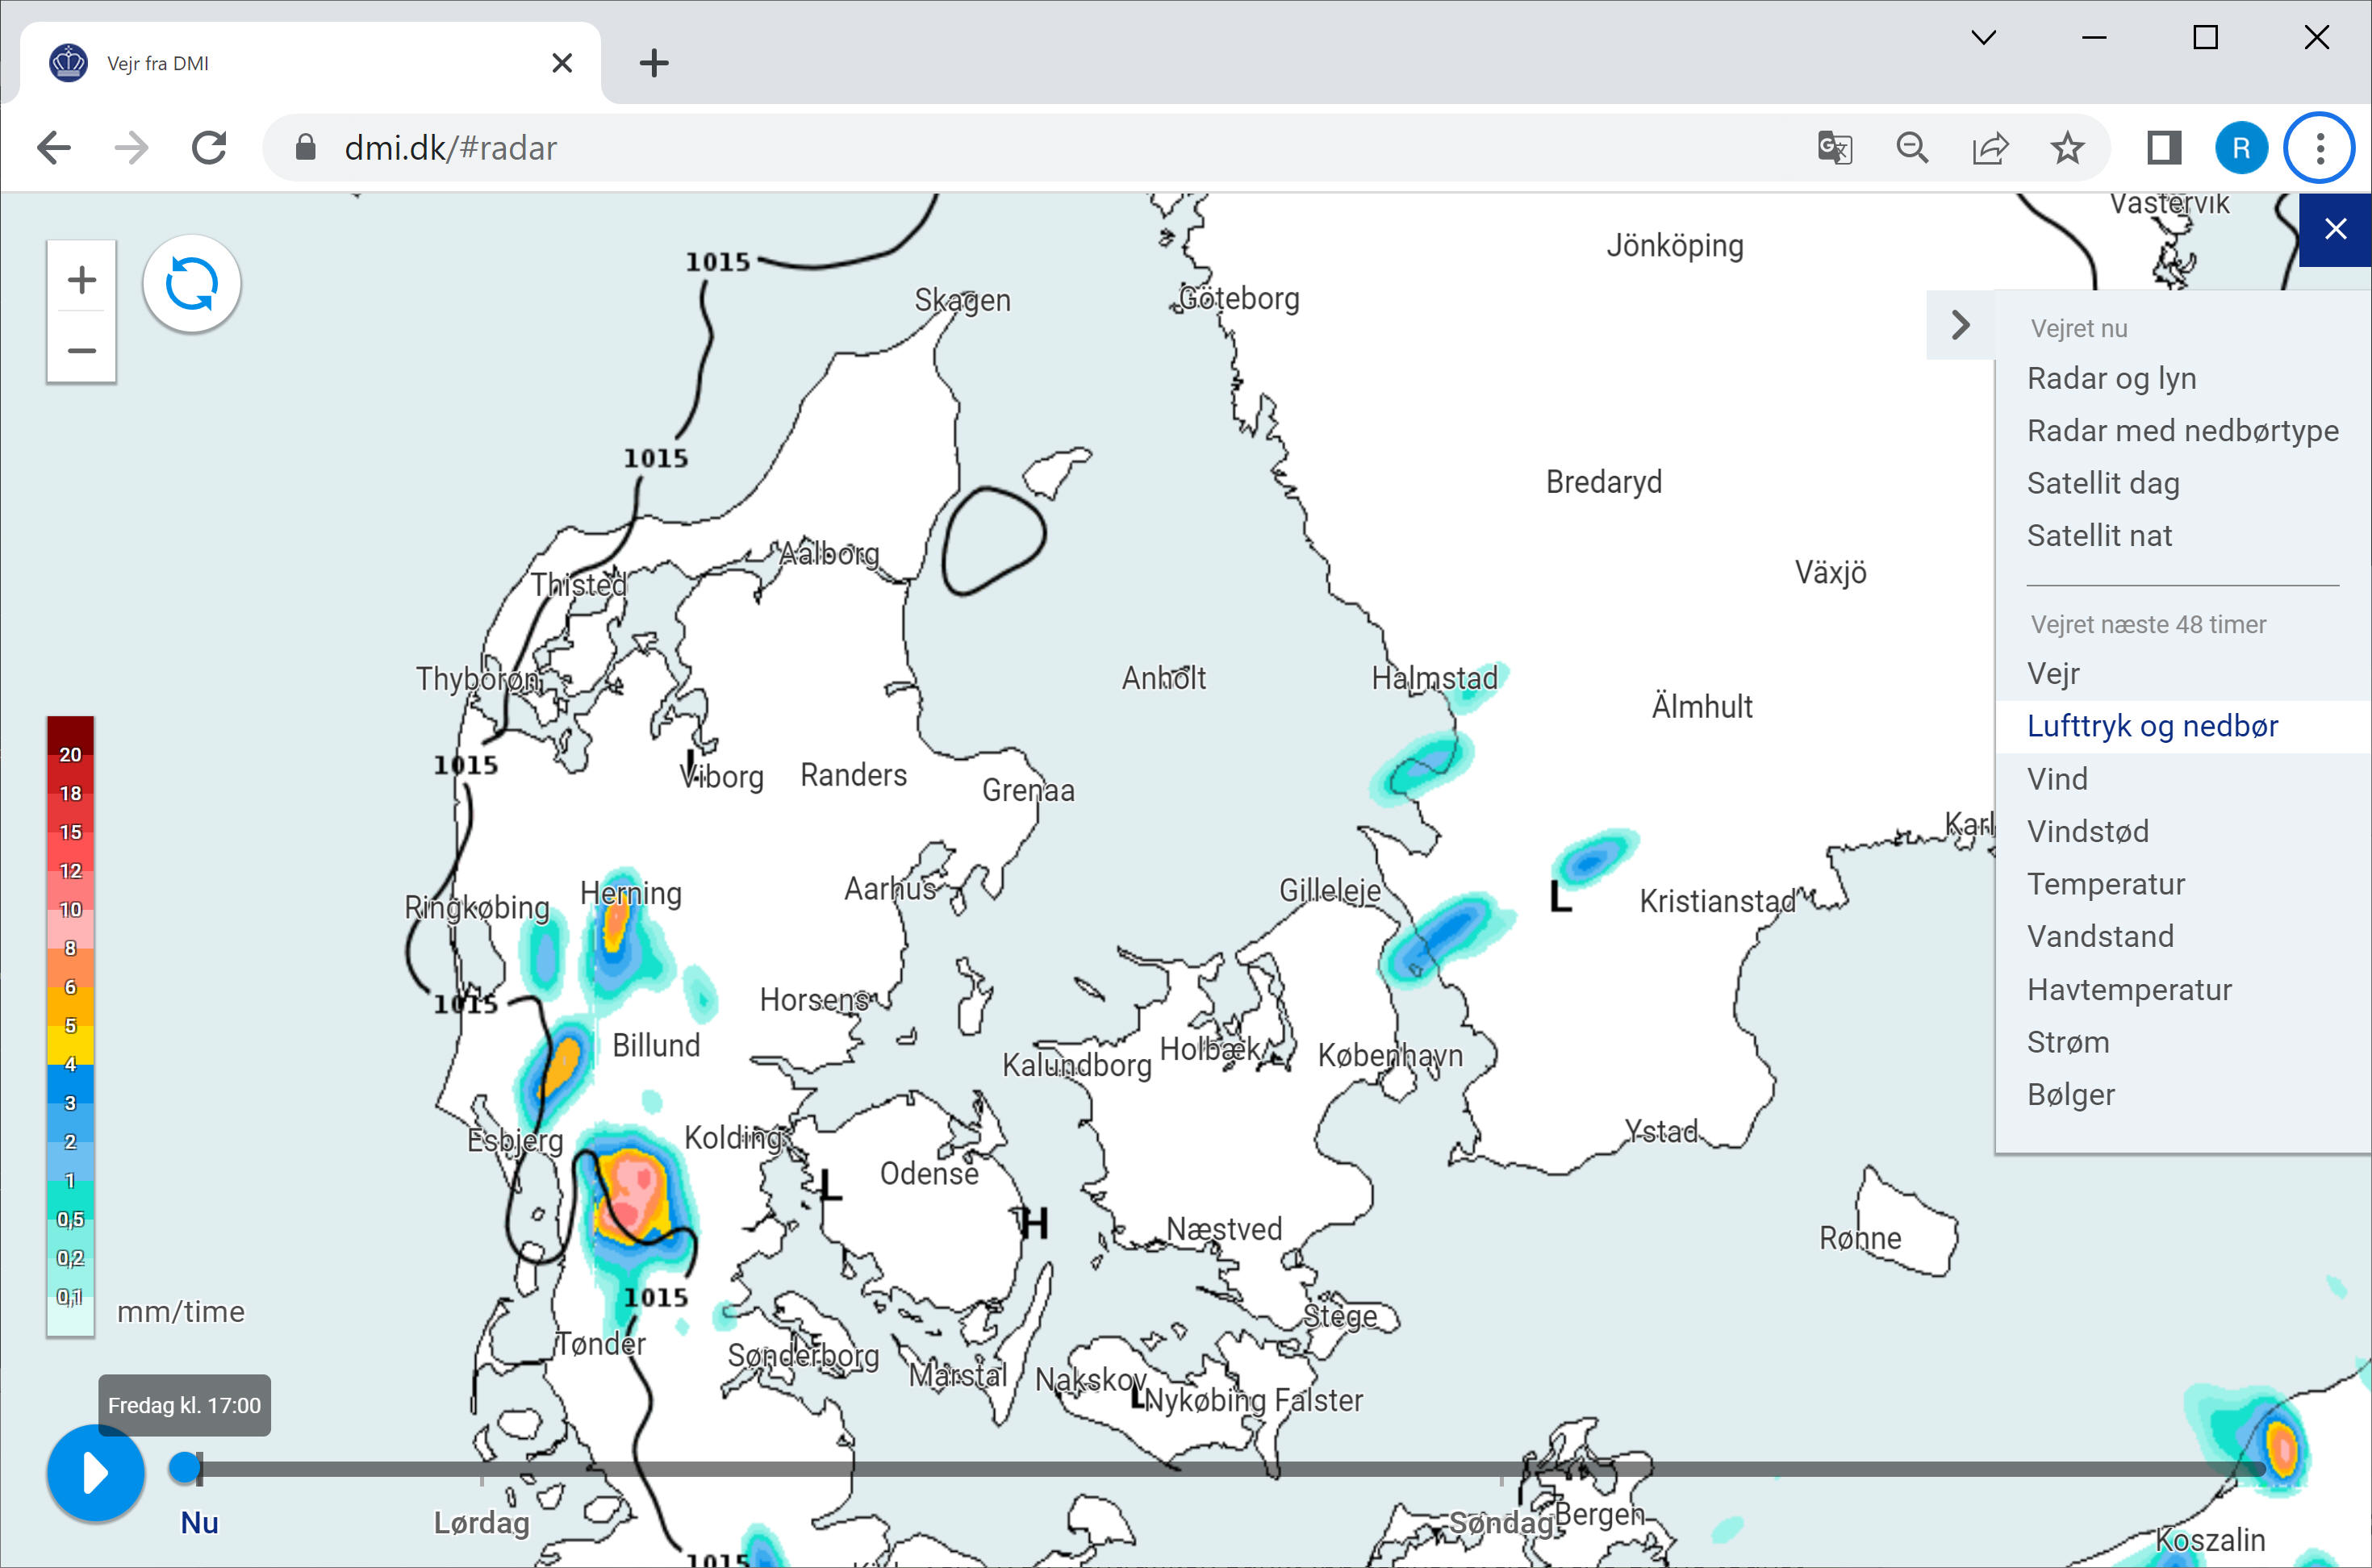Collapse the layer menu with chevron arrow
The height and width of the screenshot is (1568, 2372).
tap(1960, 325)
